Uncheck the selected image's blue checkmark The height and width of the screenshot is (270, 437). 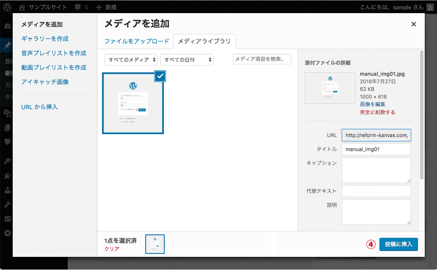(160, 76)
